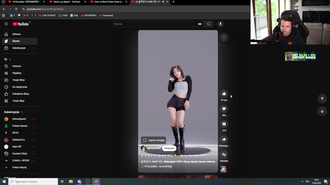Open Task View on taskbar
330x185 pixels.
pos(62,182)
